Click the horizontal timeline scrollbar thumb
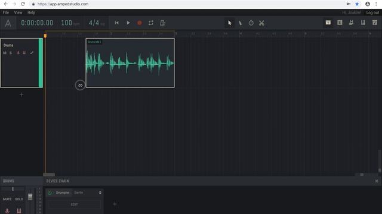This screenshot has height=214, width=382. [49, 174]
